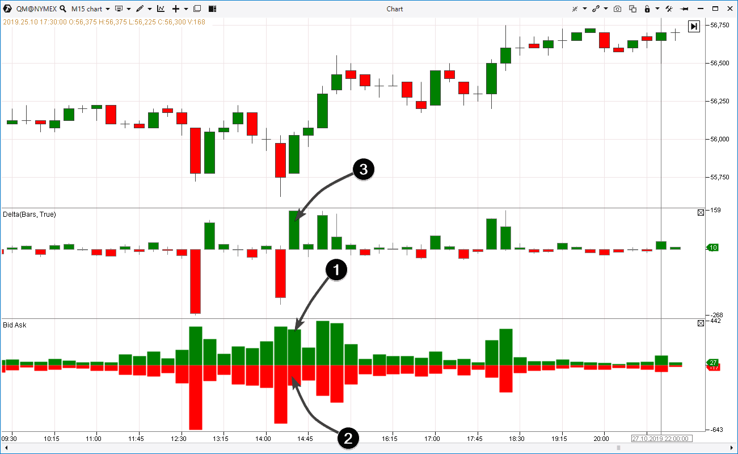Click the 56,000 price scale label
Image resolution: width=738 pixels, height=454 pixels.
click(719, 139)
